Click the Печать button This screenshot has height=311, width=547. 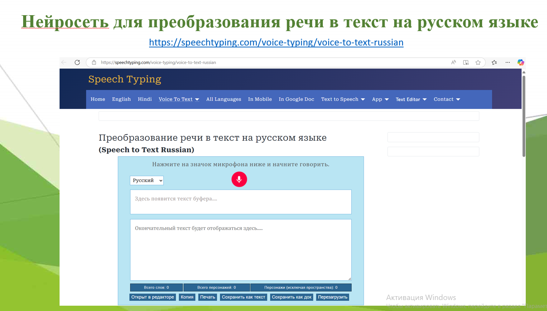[x=207, y=297]
